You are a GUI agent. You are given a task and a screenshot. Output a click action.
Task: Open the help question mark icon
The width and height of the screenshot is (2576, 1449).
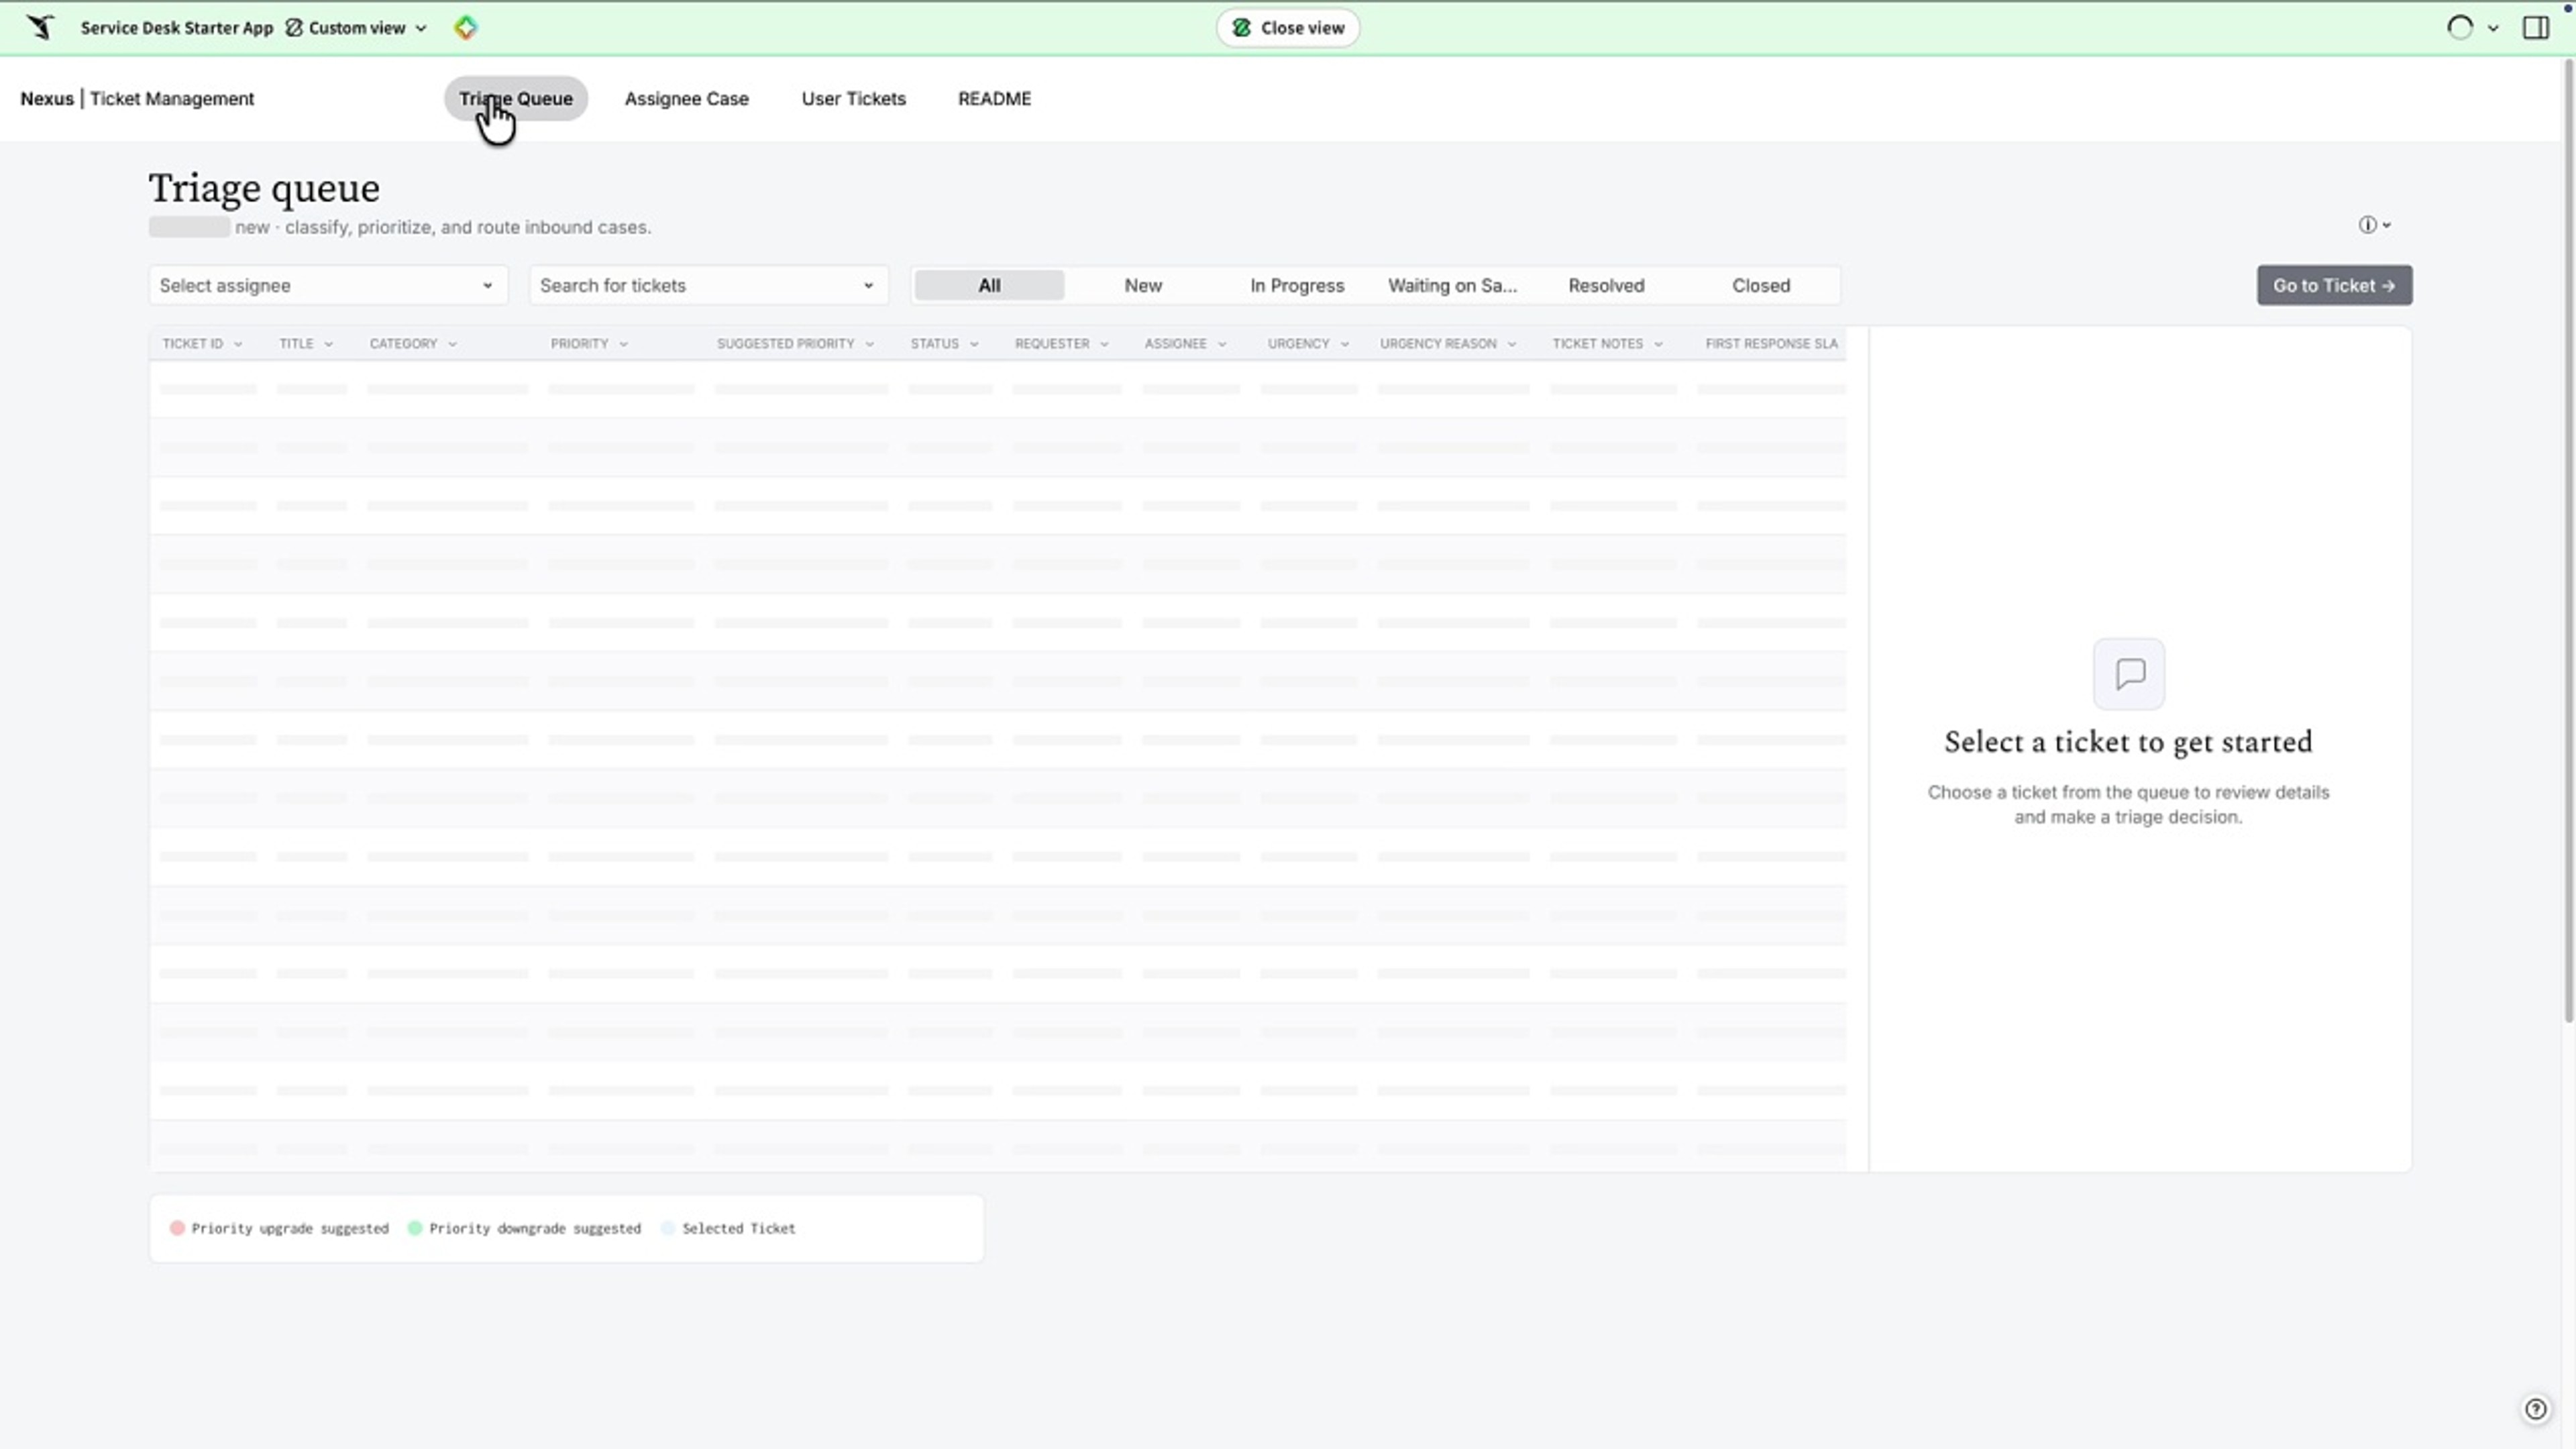[x=2535, y=1409]
